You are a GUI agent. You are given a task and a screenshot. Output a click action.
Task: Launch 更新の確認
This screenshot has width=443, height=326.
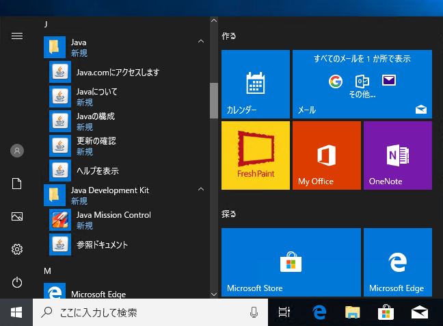tap(126, 146)
